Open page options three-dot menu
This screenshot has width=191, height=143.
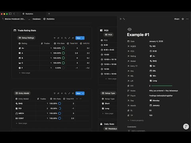click(x=187, y=19)
